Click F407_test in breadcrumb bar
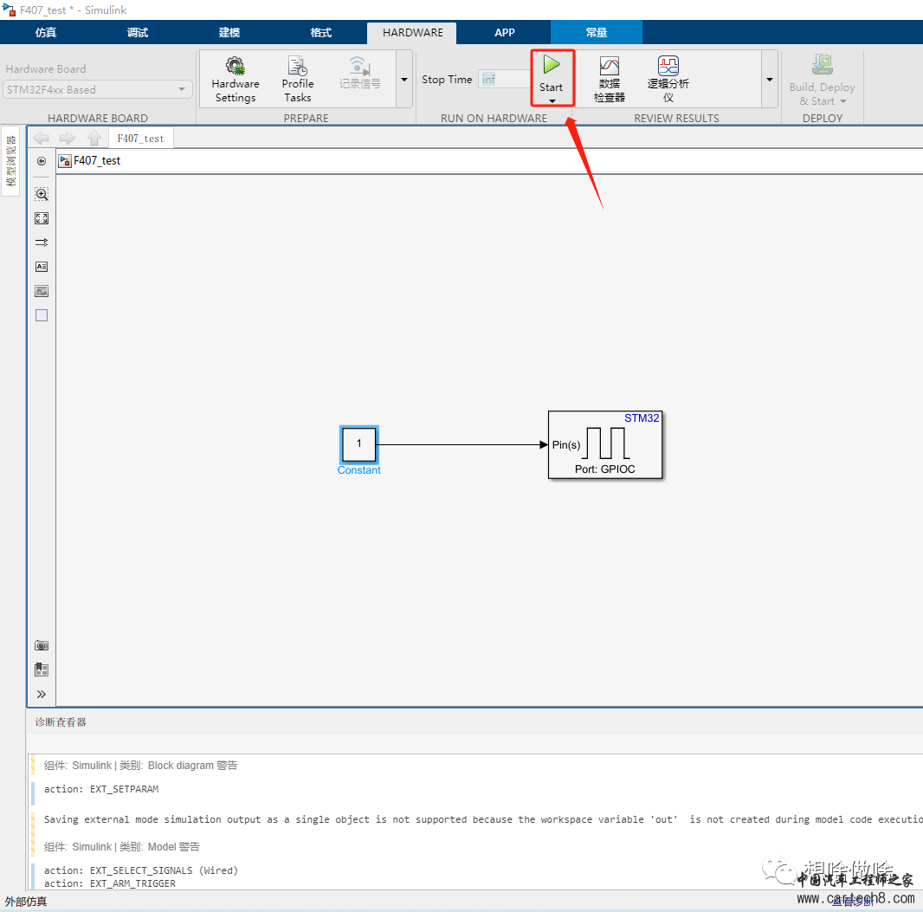The height and width of the screenshot is (912, 923). [96, 161]
